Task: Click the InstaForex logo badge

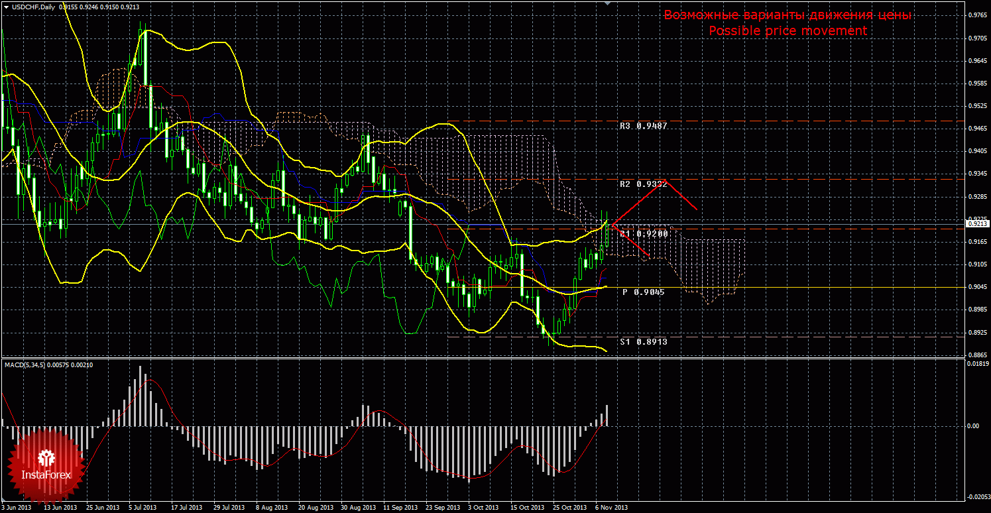Action: 45,465
